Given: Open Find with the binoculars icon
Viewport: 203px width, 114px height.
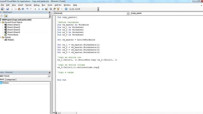Looking at the screenshot, I should point(23,9).
